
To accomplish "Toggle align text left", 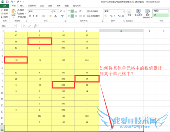I will click(x=69, y=16).
